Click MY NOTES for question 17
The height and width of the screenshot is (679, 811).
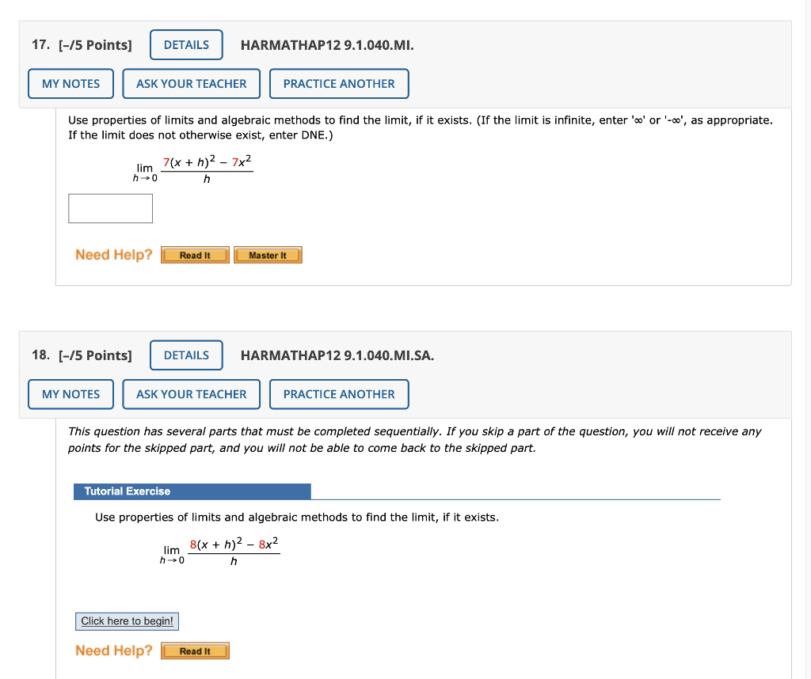70,83
